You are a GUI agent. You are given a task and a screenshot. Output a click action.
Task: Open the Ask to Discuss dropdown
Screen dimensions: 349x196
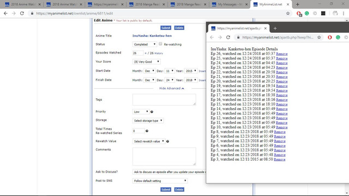(170, 172)
